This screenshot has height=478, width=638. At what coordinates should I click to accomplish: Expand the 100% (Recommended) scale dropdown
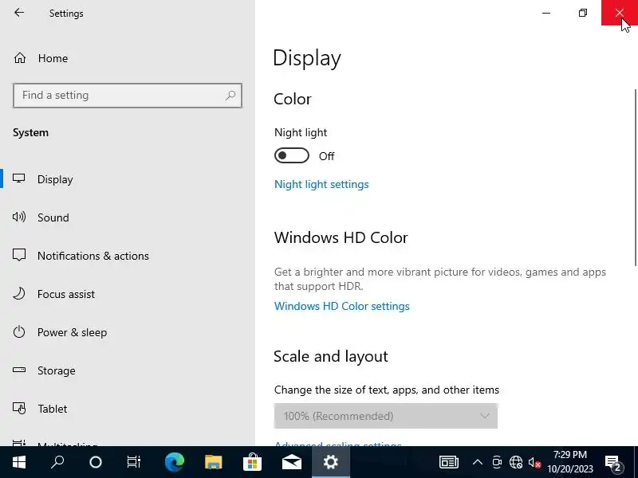tap(386, 416)
